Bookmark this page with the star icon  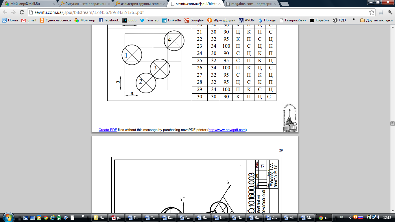(x=372, y=12)
